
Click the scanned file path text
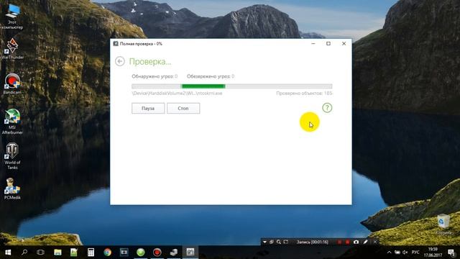(177, 93)
